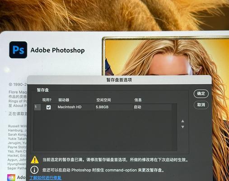Uncheck the Macintosh HD active checkbox

click(x=48, y=107)
